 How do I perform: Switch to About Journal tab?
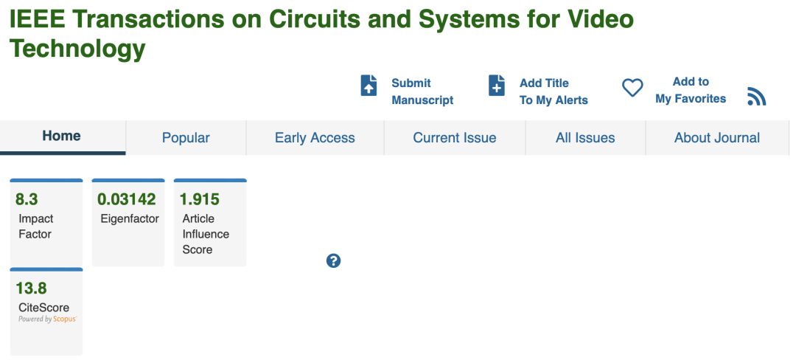pos(716,138)
